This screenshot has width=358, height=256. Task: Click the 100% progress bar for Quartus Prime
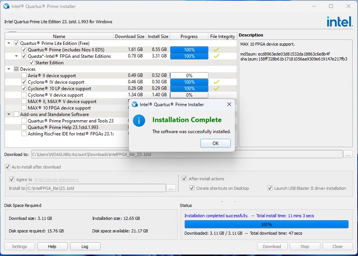click(189, 49)
